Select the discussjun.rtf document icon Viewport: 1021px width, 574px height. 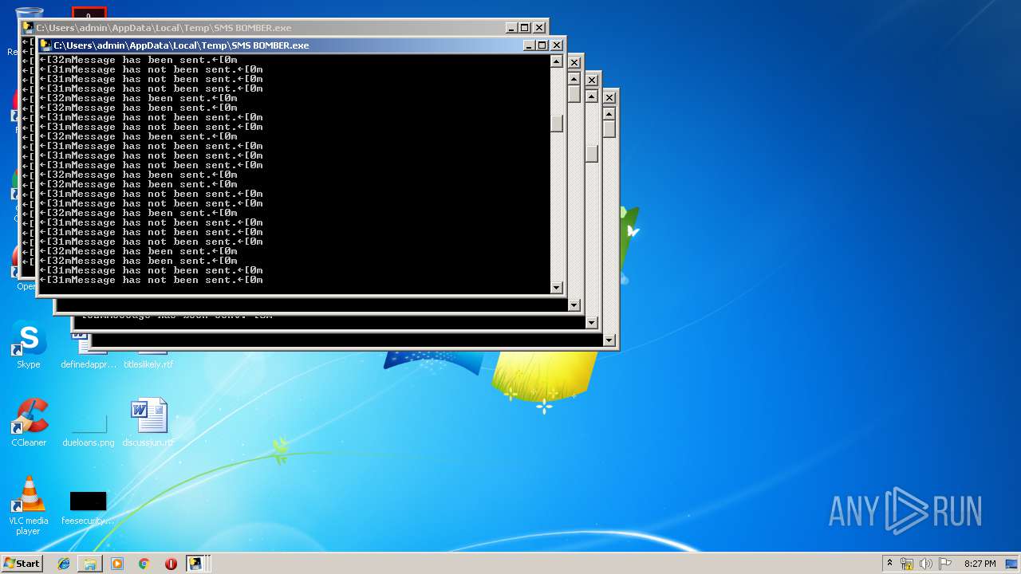148,423
